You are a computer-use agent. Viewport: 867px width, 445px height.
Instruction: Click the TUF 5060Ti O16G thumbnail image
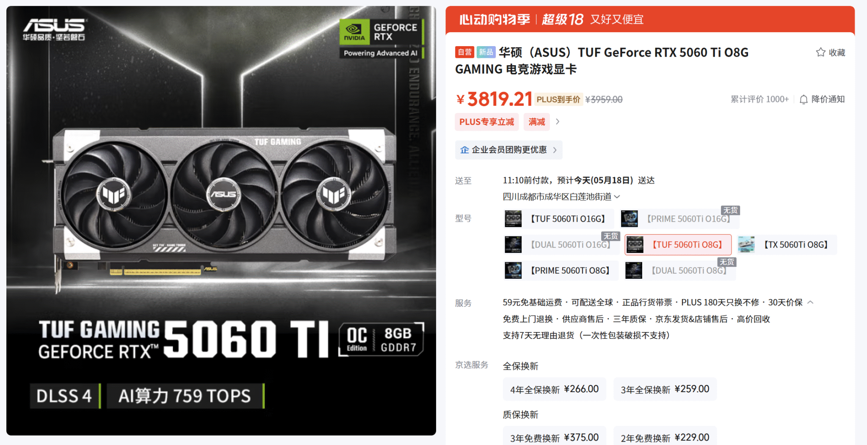(x=513, y=219)
